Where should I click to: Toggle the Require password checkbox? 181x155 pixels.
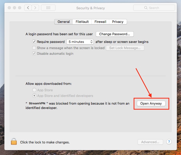(x=34, y=42)
